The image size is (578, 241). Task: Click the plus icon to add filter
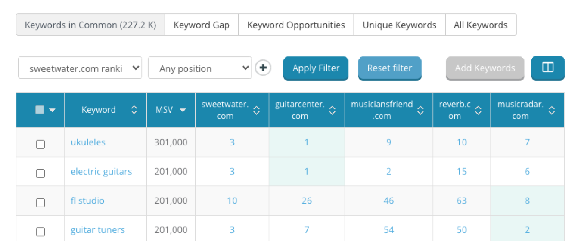coord(263,68)
